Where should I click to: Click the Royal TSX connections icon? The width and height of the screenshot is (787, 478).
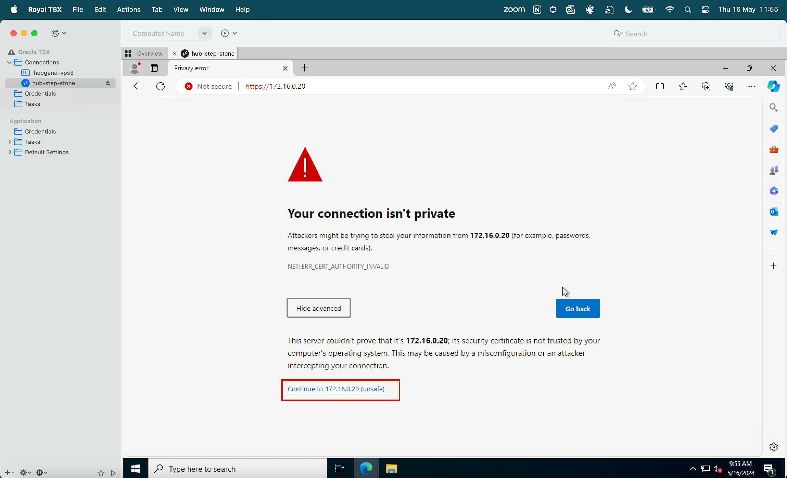[18, 62]
